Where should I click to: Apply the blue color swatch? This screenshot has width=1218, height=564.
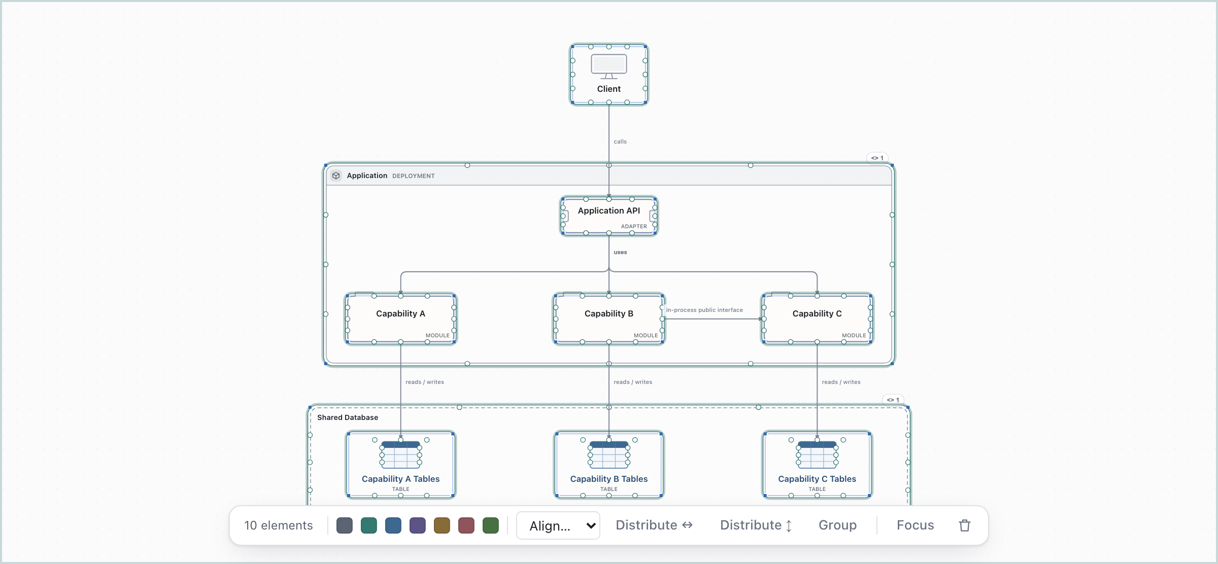coord(393,525)
